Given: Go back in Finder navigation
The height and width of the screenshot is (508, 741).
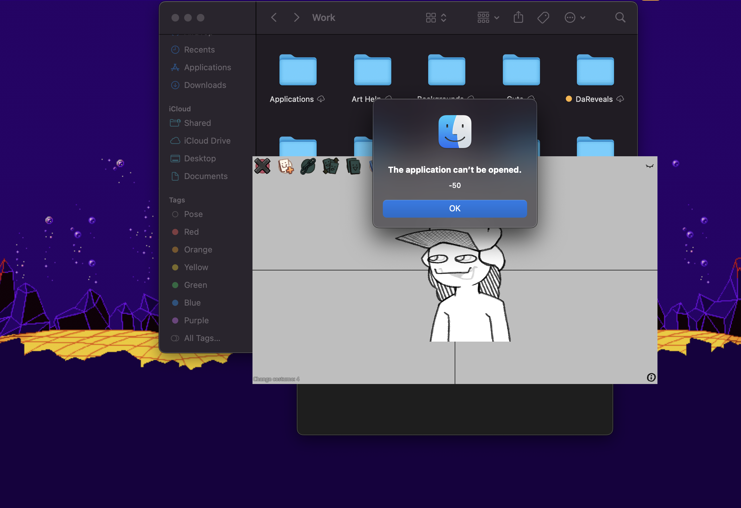Looking at the screenshot, I should click(274, 17).
